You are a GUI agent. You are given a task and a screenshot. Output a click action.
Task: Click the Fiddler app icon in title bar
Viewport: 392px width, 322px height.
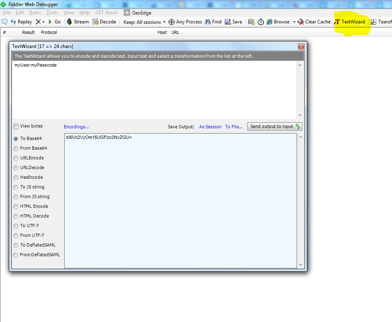tap(3, 4)
